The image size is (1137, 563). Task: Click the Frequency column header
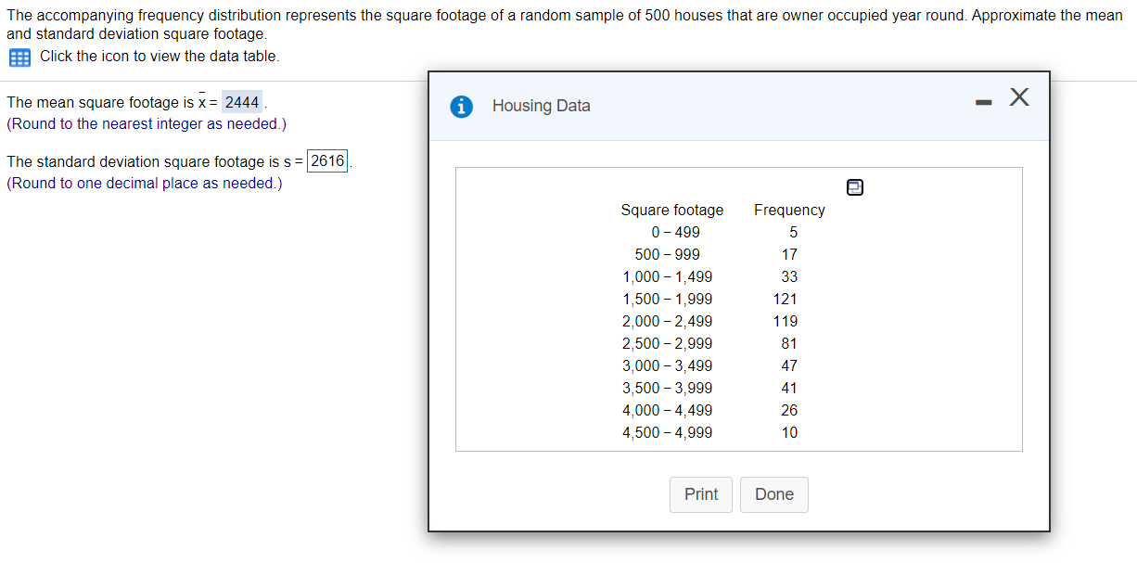tap(789, 210)
